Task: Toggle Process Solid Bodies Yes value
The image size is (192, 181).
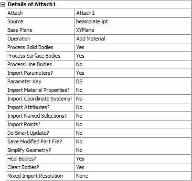Action: click(133, 47)
